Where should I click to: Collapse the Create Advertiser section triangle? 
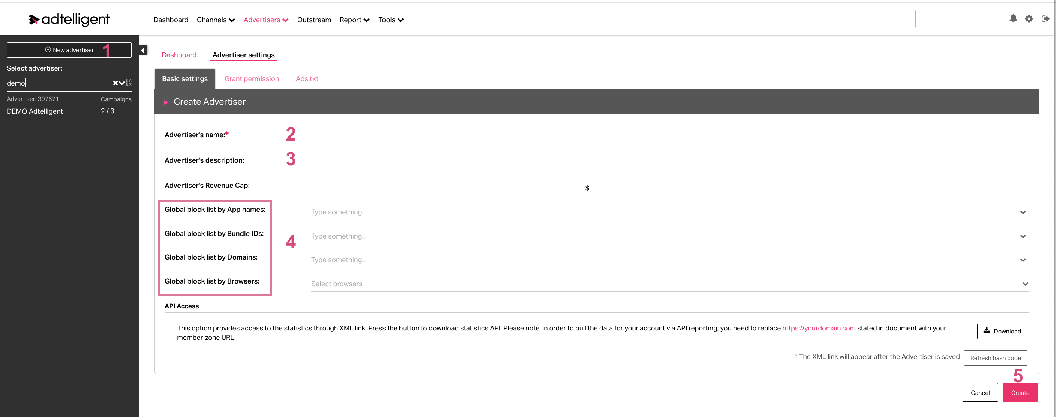166,102
